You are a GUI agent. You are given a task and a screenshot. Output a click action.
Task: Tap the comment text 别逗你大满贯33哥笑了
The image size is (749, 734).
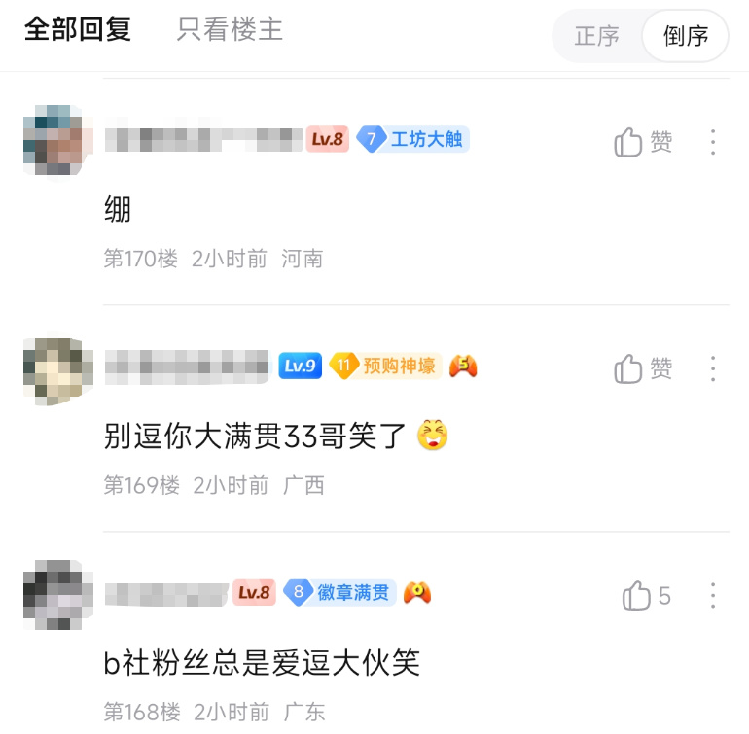(x=255, y=436)
